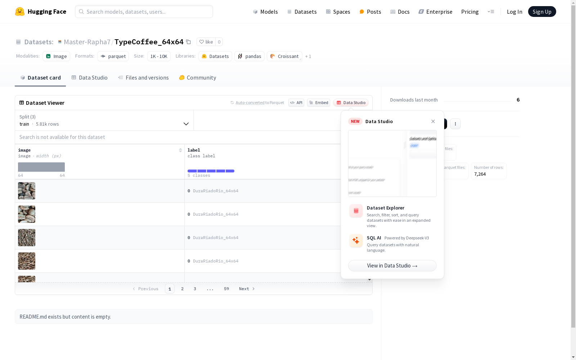This screenshot has height=360, width=576.
Task: Click the Hugging Face logo
Action: [x=40, y=12]
